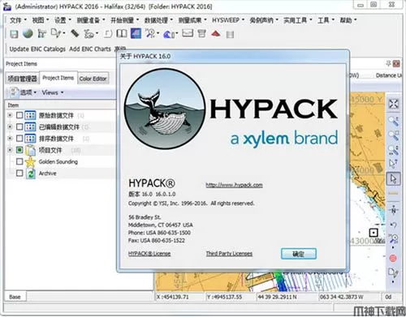Open the Views dropdown in Project Items

point(52,92)
